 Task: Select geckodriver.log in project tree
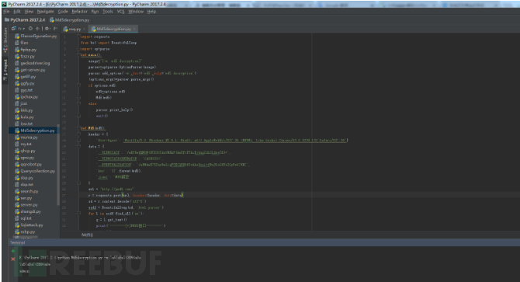[x=35, y=63]
